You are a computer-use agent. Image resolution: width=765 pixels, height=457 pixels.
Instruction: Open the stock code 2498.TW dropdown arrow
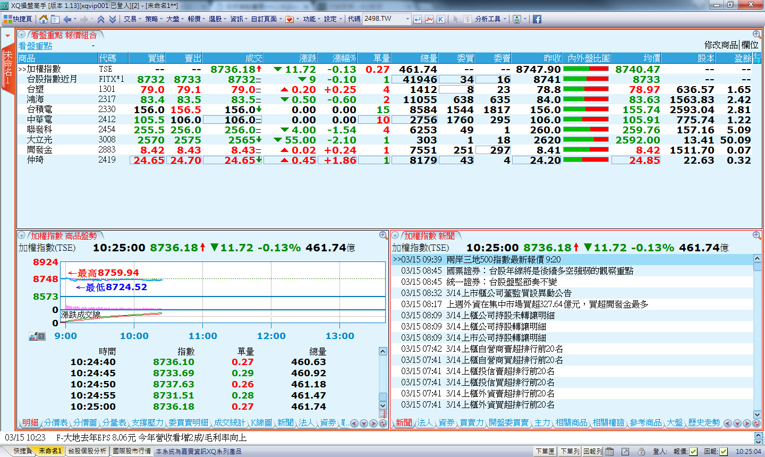pyautogui.click(x=407, y=19)
